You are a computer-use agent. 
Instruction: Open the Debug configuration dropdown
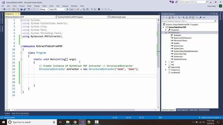click(44, 9)
